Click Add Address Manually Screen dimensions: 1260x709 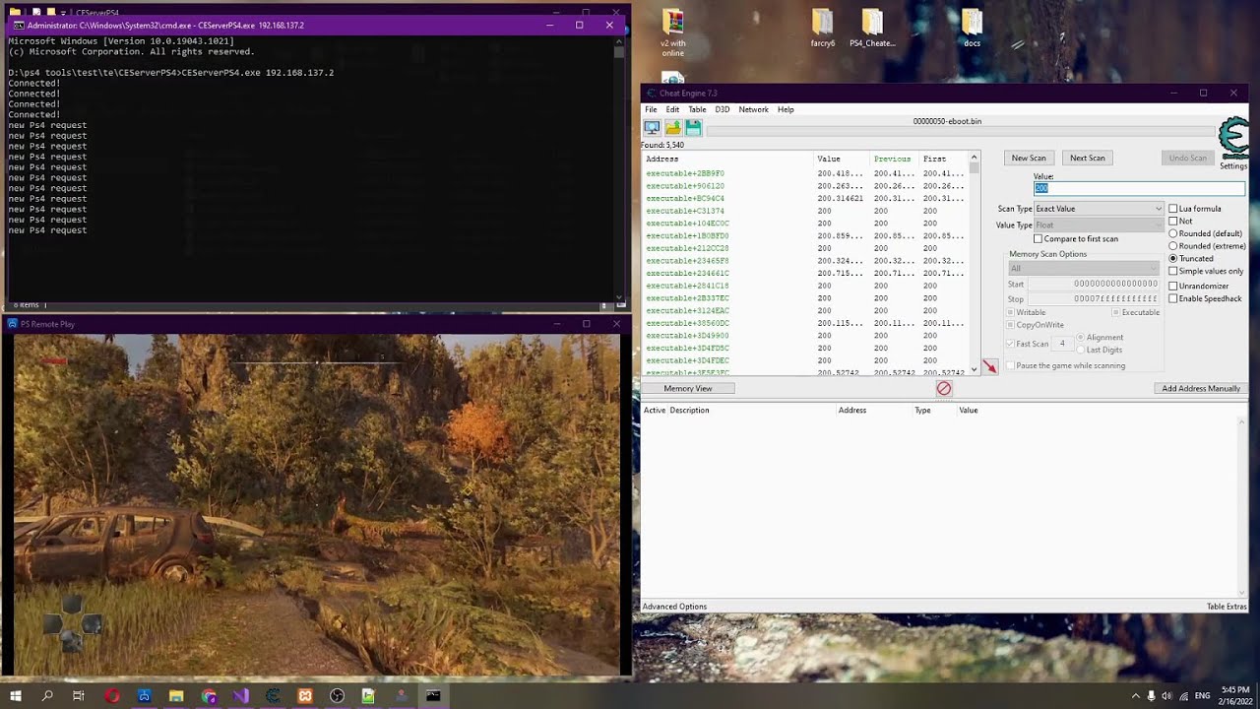(x=1201, y=389)
